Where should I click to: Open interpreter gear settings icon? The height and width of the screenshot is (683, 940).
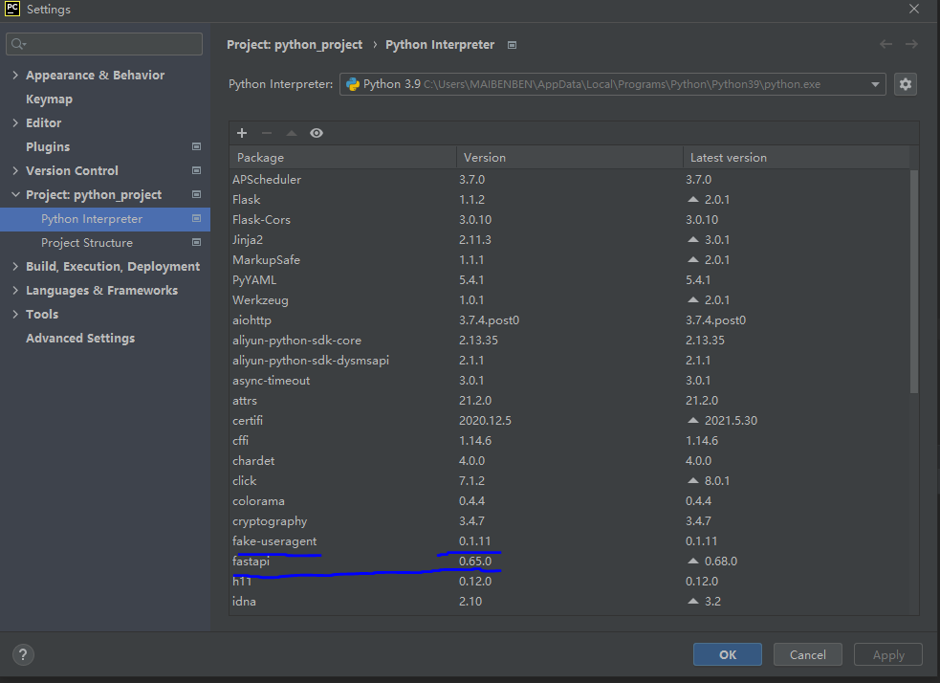click(x=906, y=84)
